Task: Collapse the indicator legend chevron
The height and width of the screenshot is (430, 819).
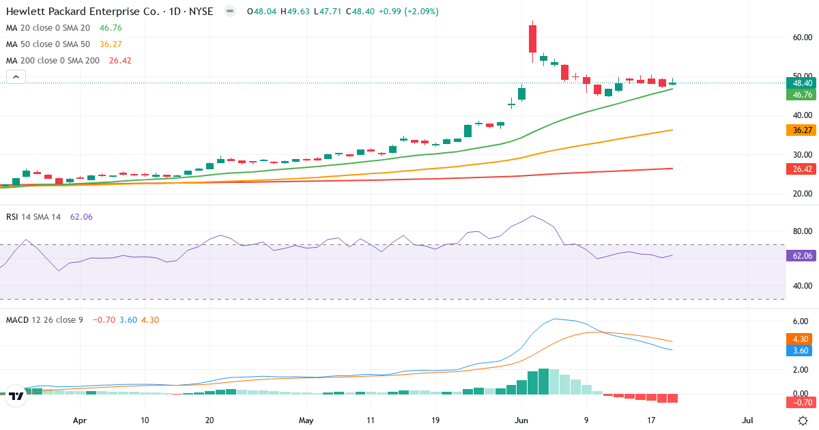Action: [x=16, y=77]
